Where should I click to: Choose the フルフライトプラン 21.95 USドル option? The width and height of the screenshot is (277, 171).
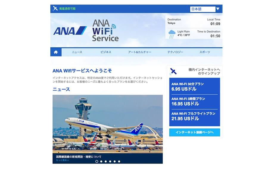(194, 117)
